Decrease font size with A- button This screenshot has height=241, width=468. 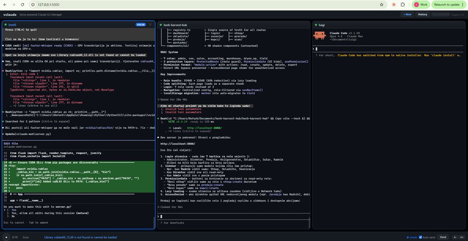pos(454,237)
